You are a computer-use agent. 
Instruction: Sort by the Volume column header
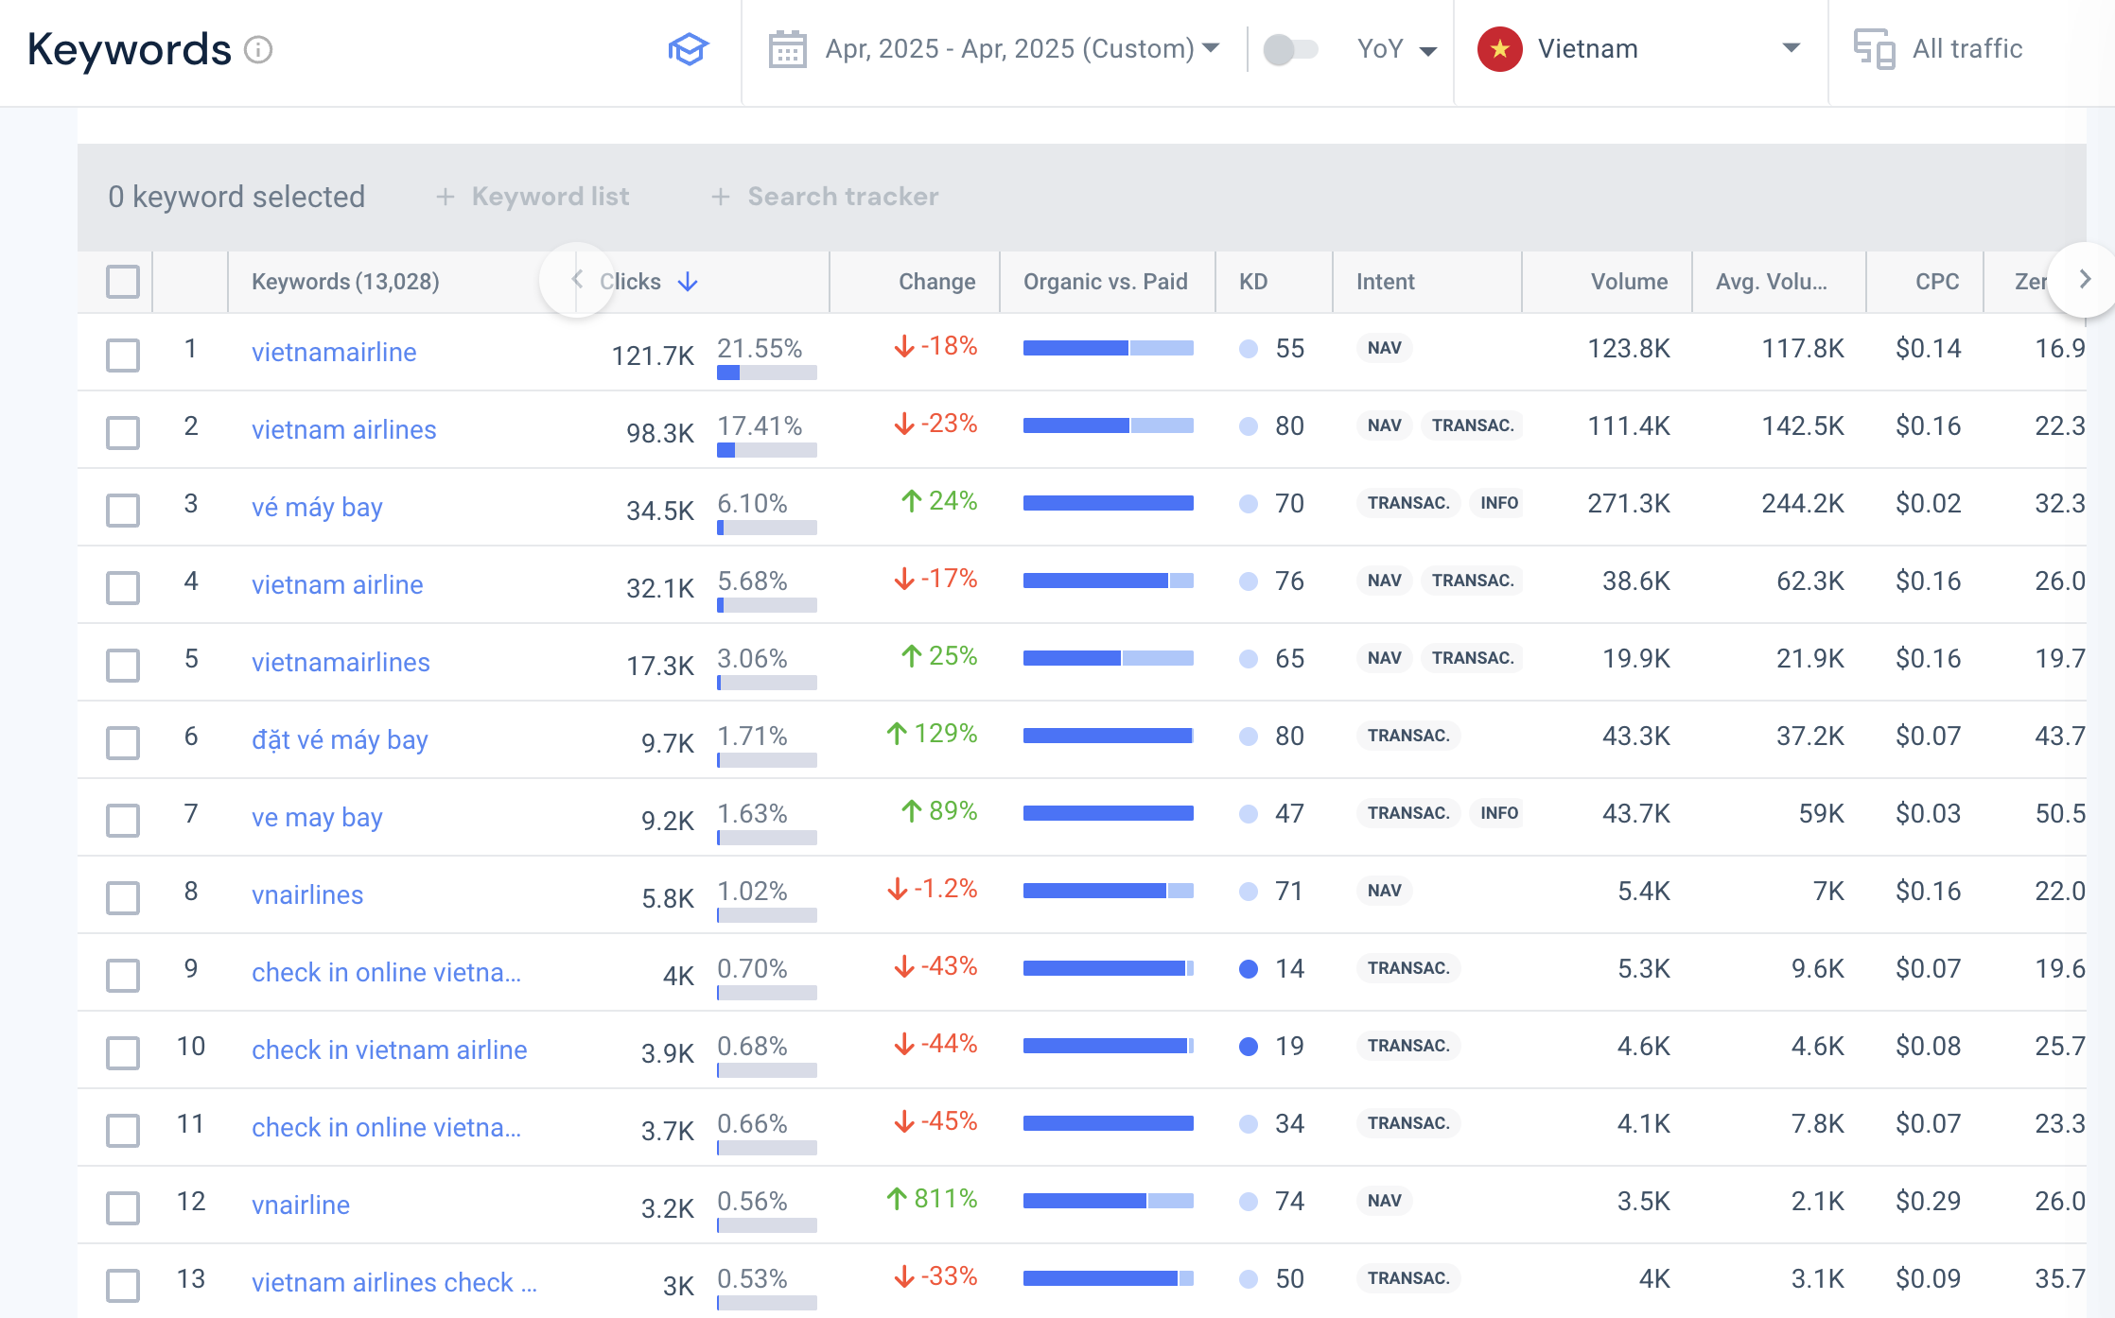[x=1629, y=282]
